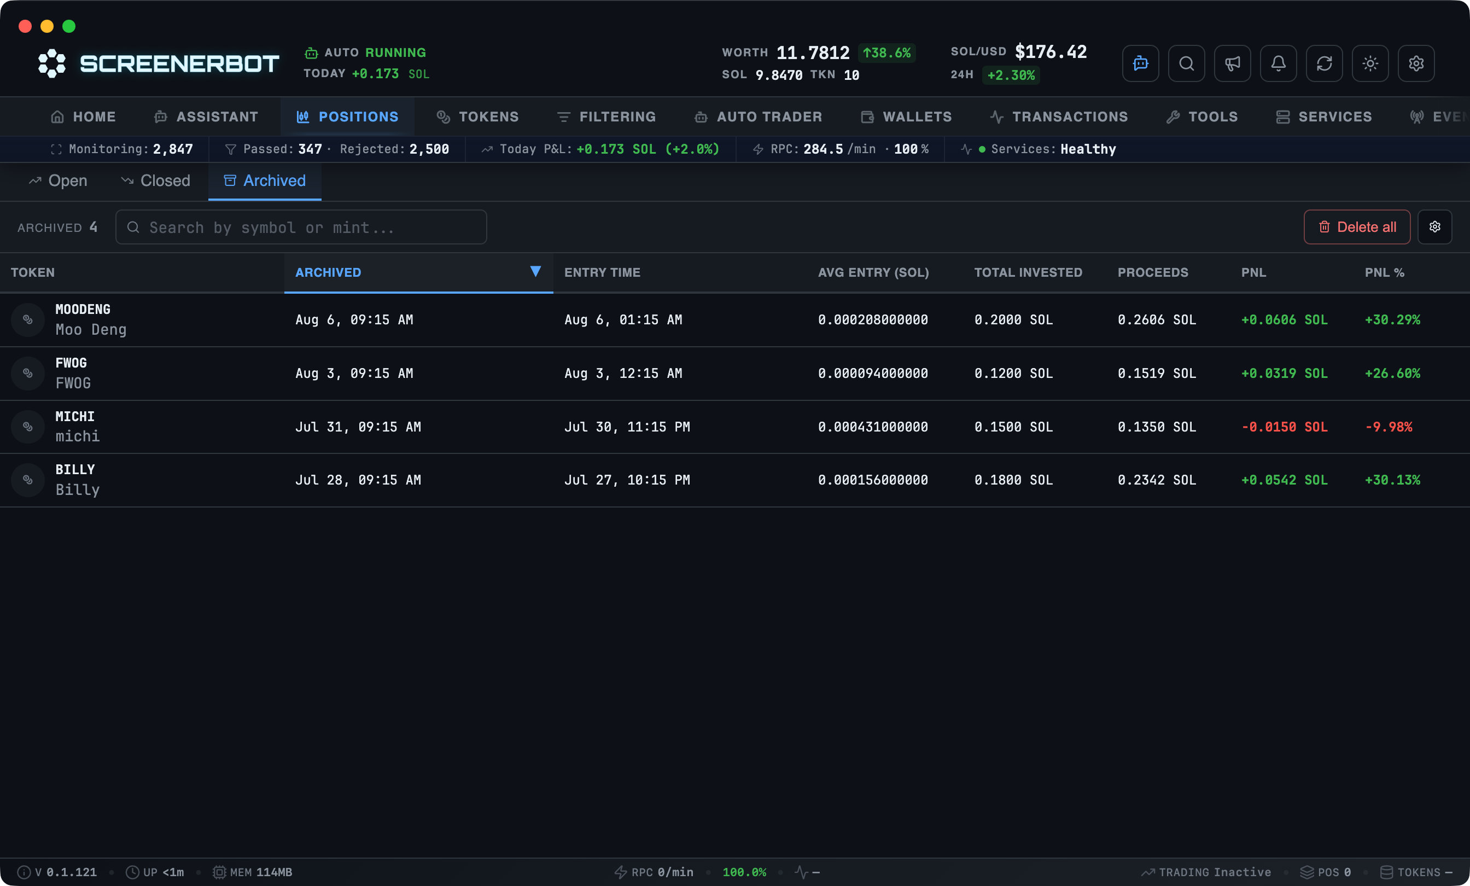Select the POSITIONS tab

[347, 117]
